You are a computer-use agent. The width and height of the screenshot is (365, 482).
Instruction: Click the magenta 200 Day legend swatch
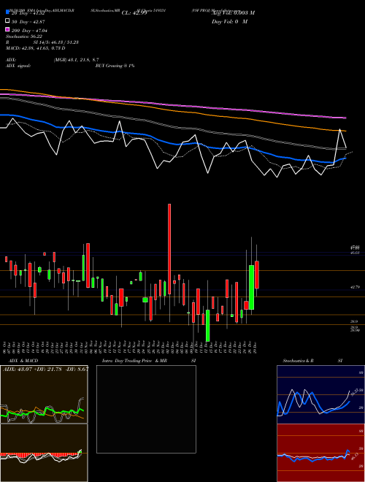(x=8, y=29)
